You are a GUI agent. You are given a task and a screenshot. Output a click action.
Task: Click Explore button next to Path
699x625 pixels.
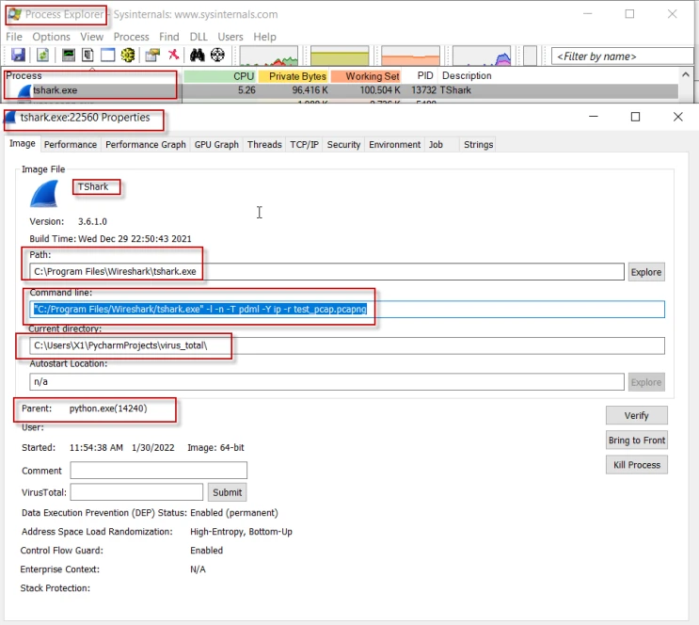coord(646,272)
